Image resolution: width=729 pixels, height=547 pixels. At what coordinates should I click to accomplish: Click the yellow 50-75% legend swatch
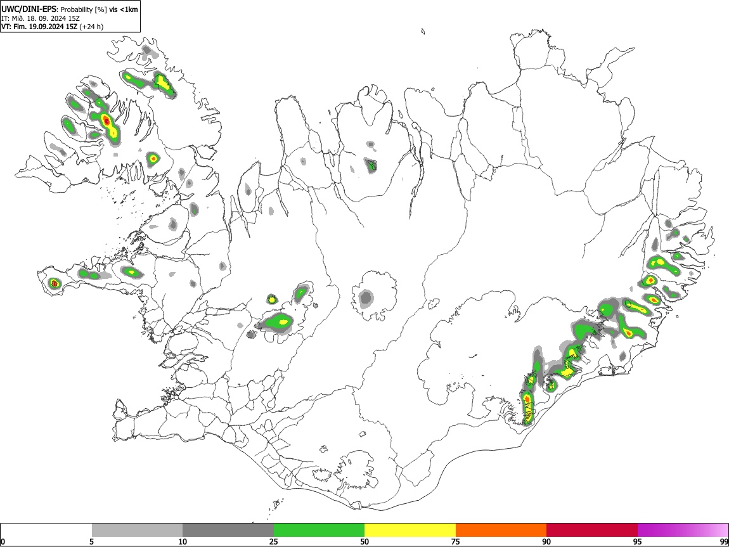click(x=410, y=530)
